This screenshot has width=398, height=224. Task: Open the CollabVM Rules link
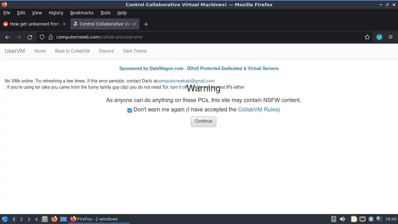[258, 110]
